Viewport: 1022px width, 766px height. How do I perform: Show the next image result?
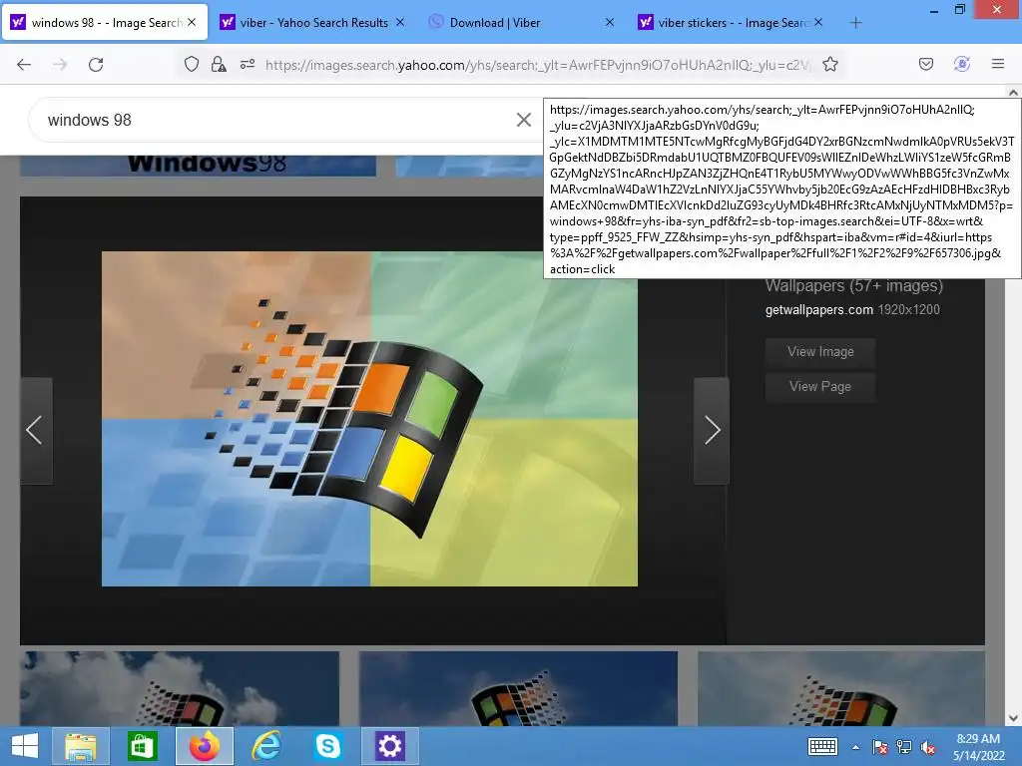click(711, 430)
